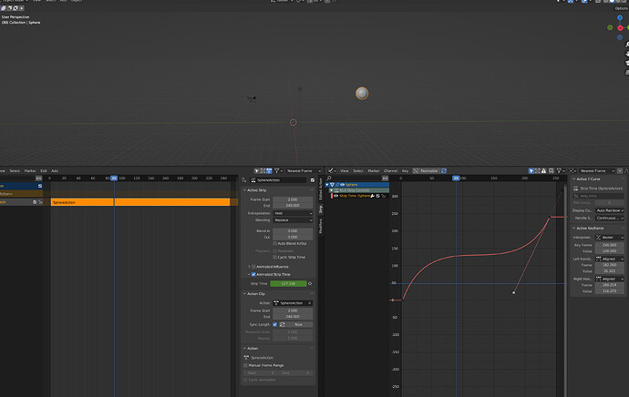The height and width of the screenshot is (397, 629).
Task: Open the Left Handle type dropdown Aligned
Action: [610, 259]
